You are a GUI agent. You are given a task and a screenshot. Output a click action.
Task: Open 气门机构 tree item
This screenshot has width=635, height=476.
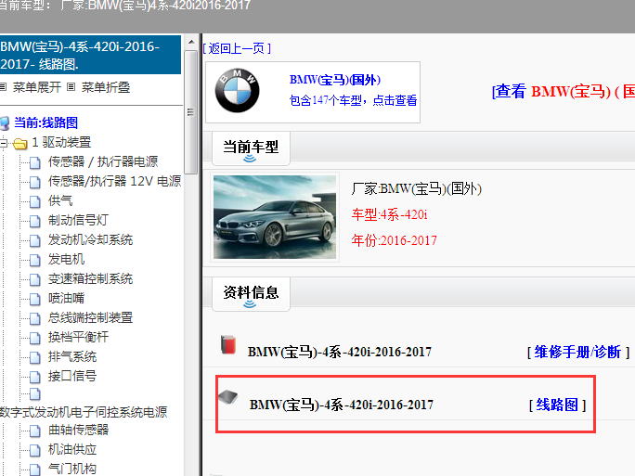(72, 469)
